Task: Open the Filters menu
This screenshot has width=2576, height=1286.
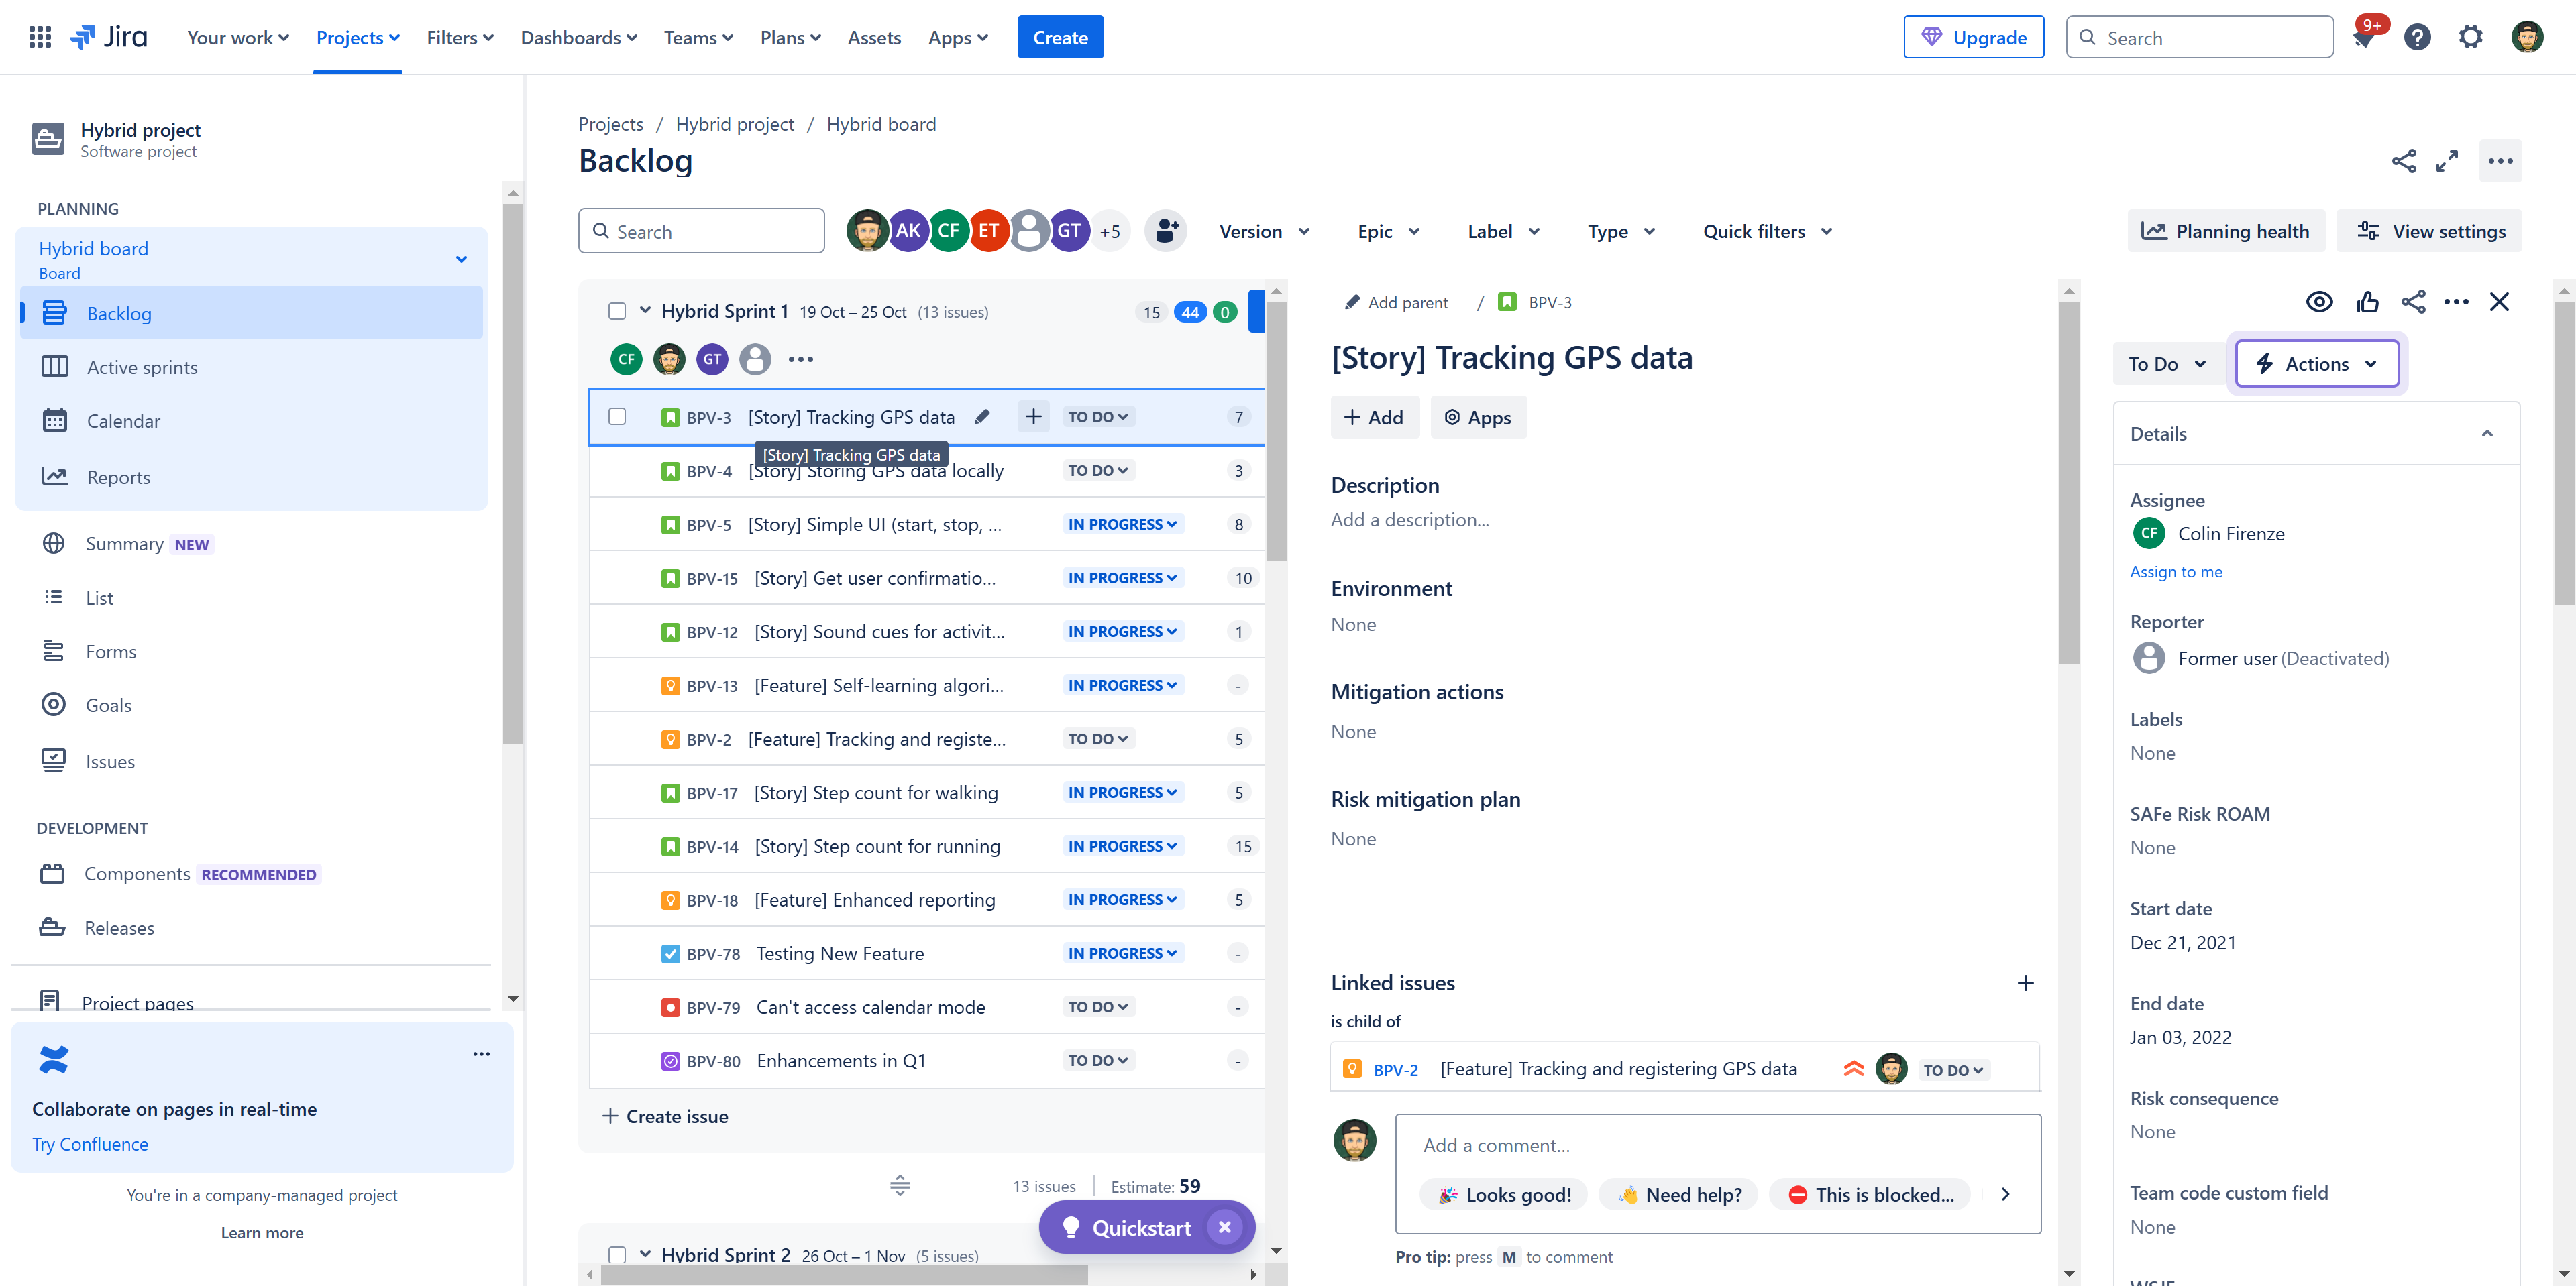Action: [x=460, y=37]
